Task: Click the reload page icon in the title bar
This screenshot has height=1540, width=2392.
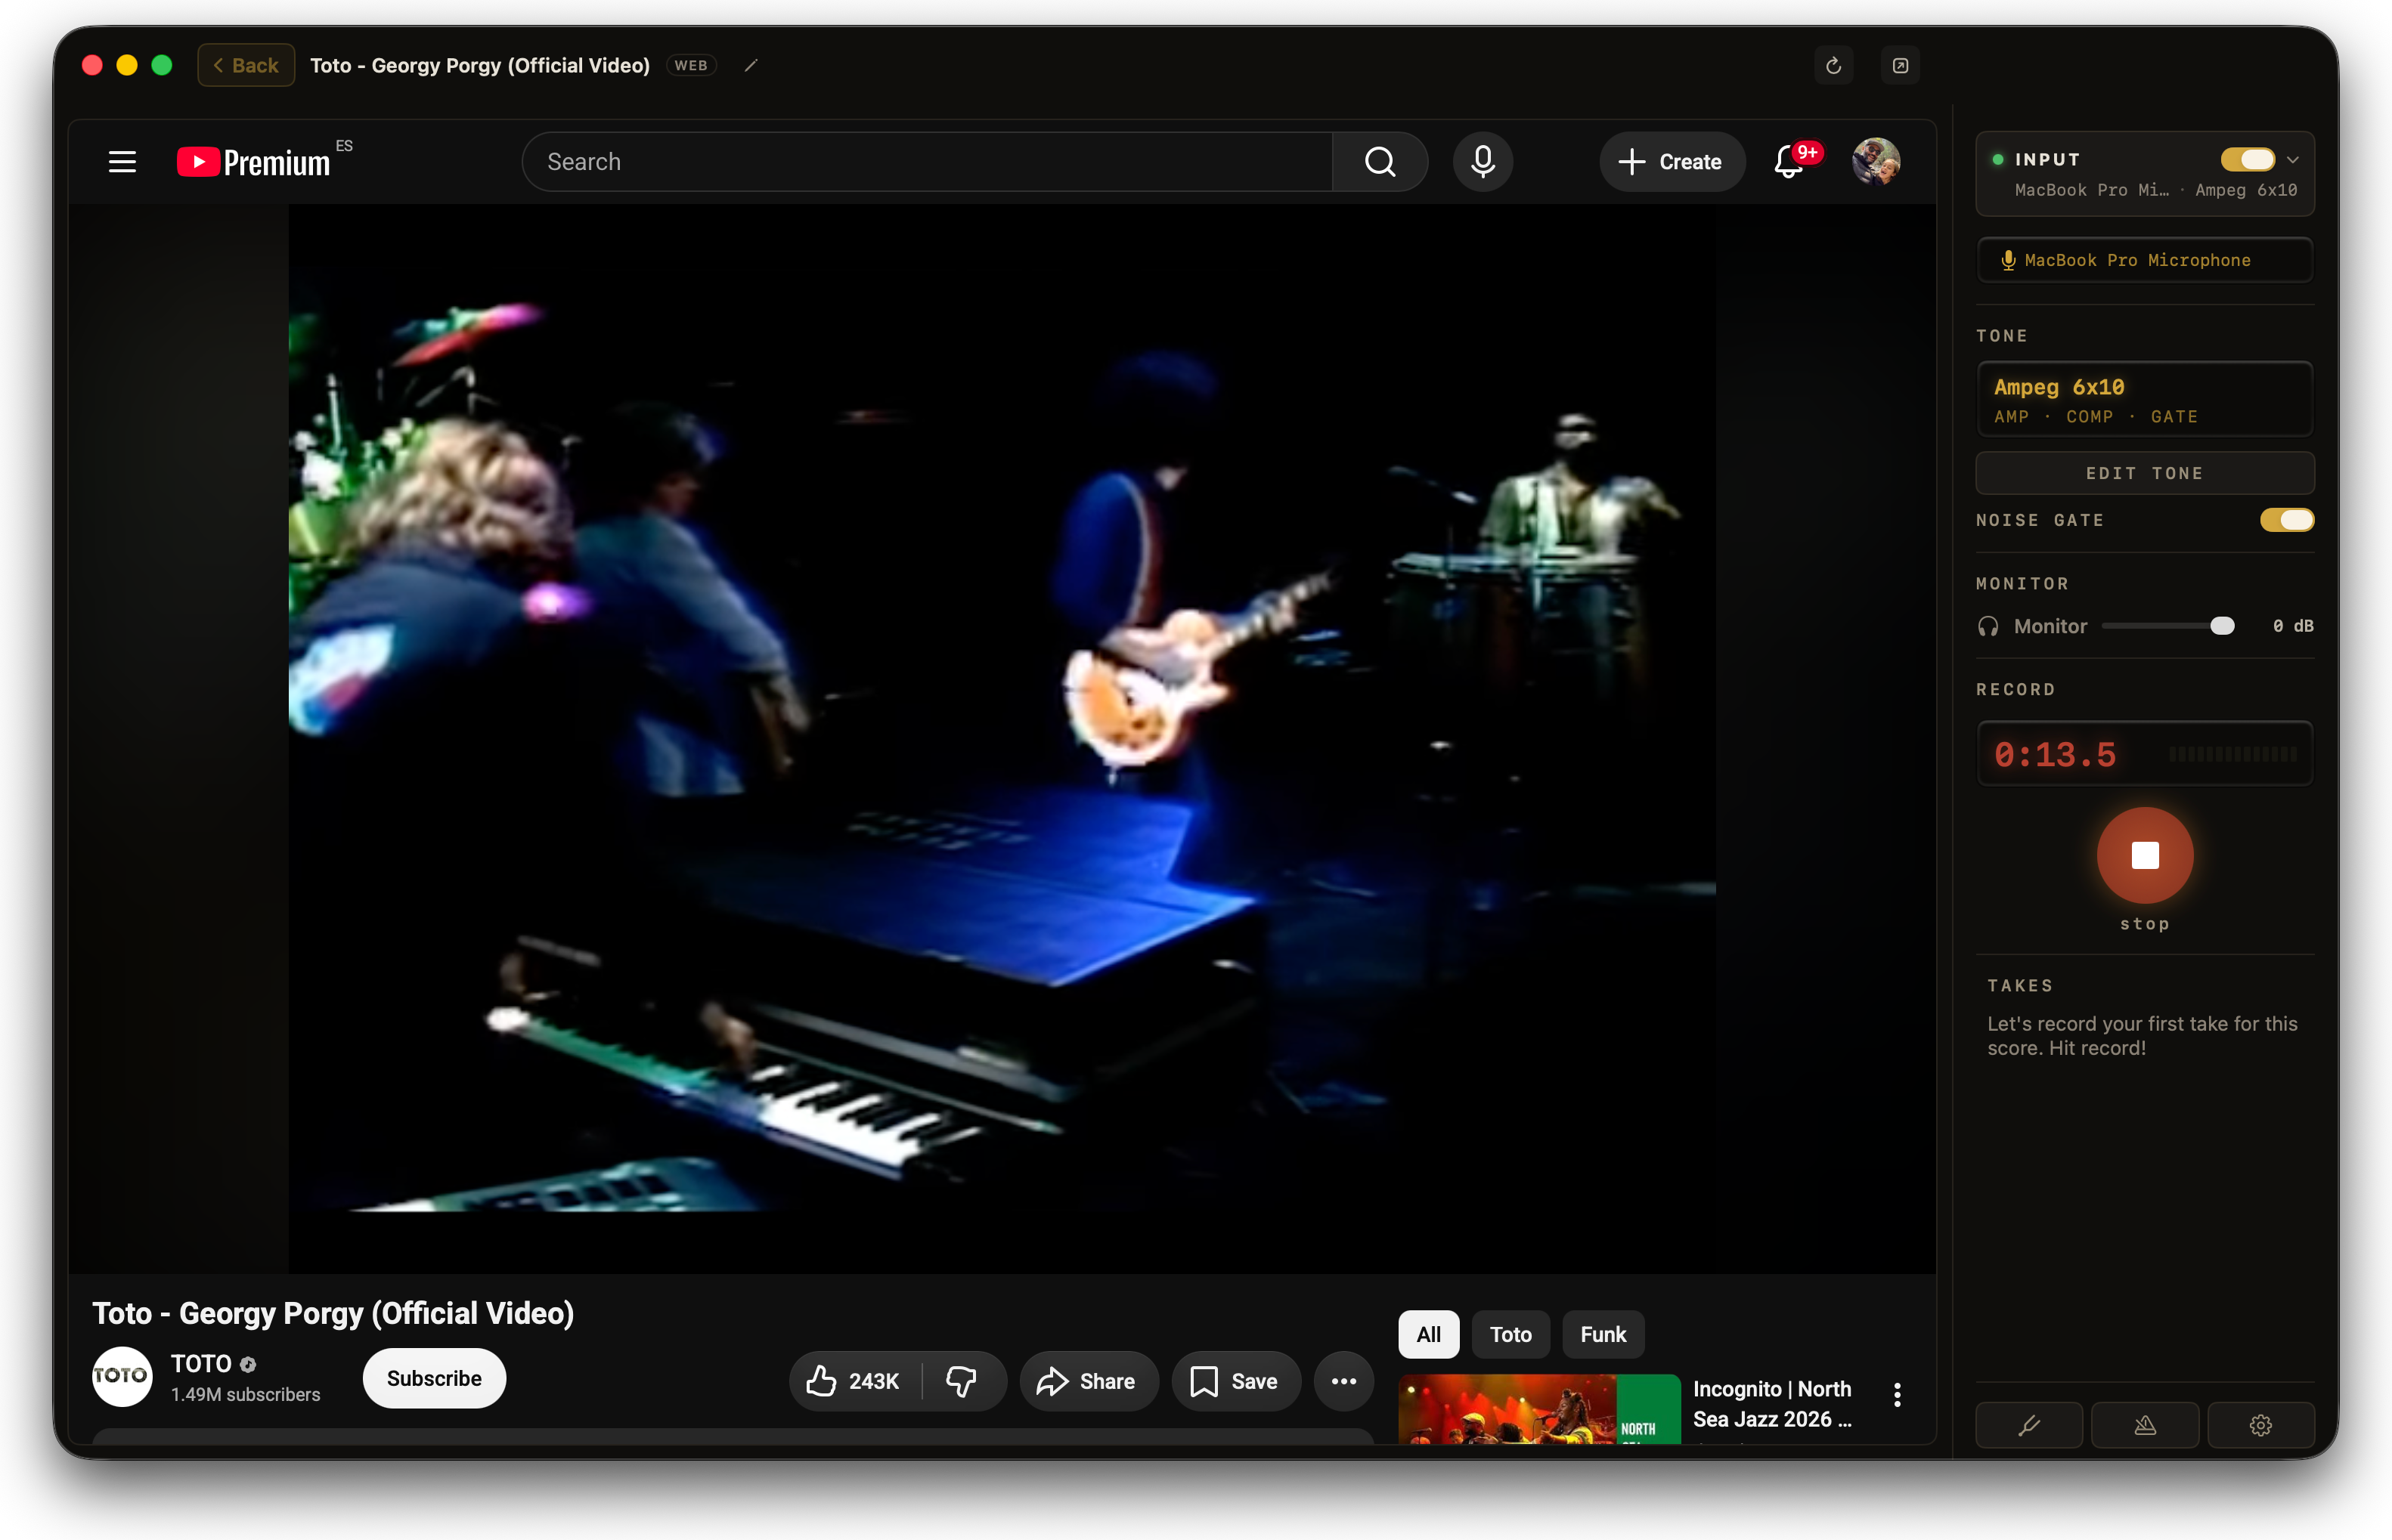Action: click(1833, 65)
